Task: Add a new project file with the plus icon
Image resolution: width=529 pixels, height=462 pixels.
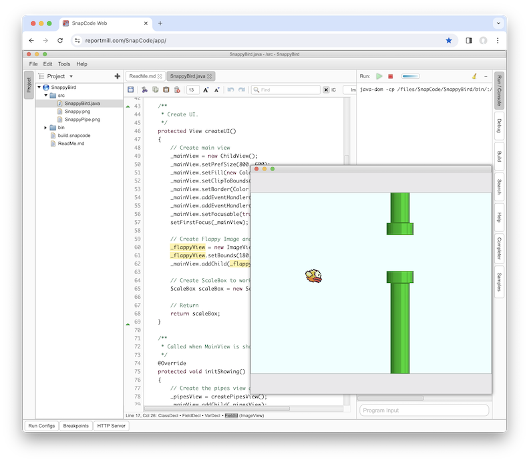Action: [x=118, y=76]
